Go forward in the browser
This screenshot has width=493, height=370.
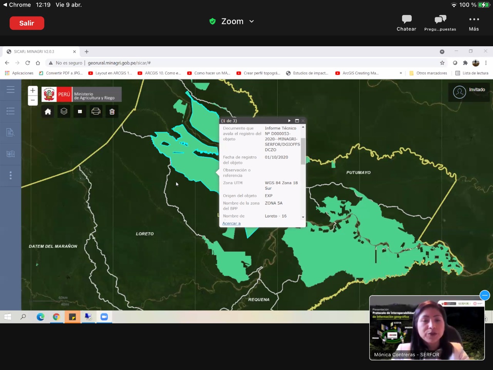pos(17,63)
